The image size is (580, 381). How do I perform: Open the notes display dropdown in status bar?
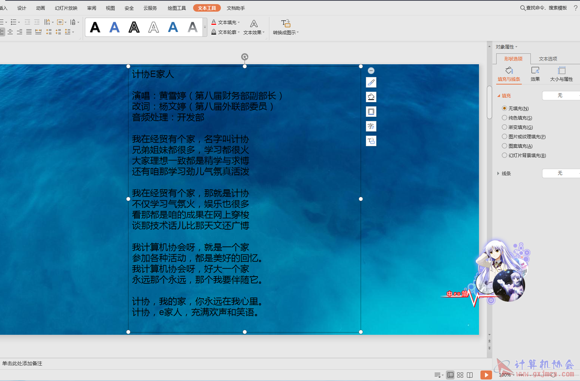pyautogui.click(x=439, y=375)
